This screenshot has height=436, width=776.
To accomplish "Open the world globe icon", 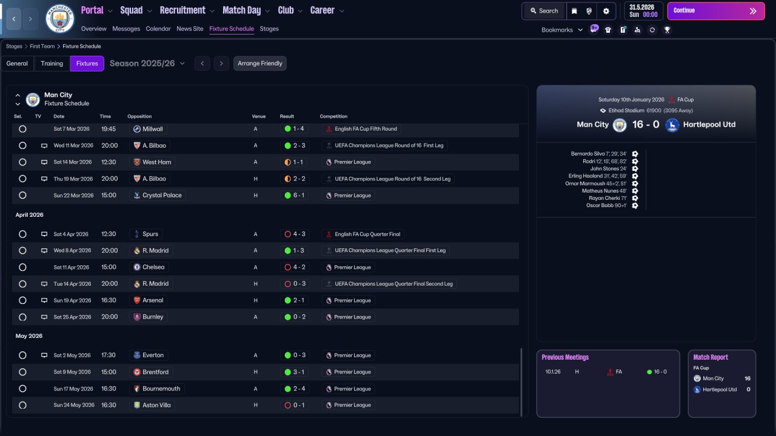I will (x=589, y=11).
